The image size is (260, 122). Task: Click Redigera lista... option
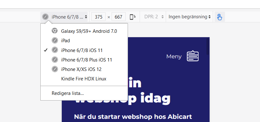pyautogui.click(x=68, y=93)
